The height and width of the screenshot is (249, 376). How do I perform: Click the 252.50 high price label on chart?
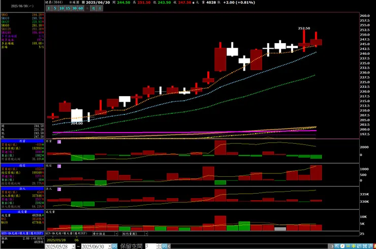pyautogui.click(x=304, y=28)
